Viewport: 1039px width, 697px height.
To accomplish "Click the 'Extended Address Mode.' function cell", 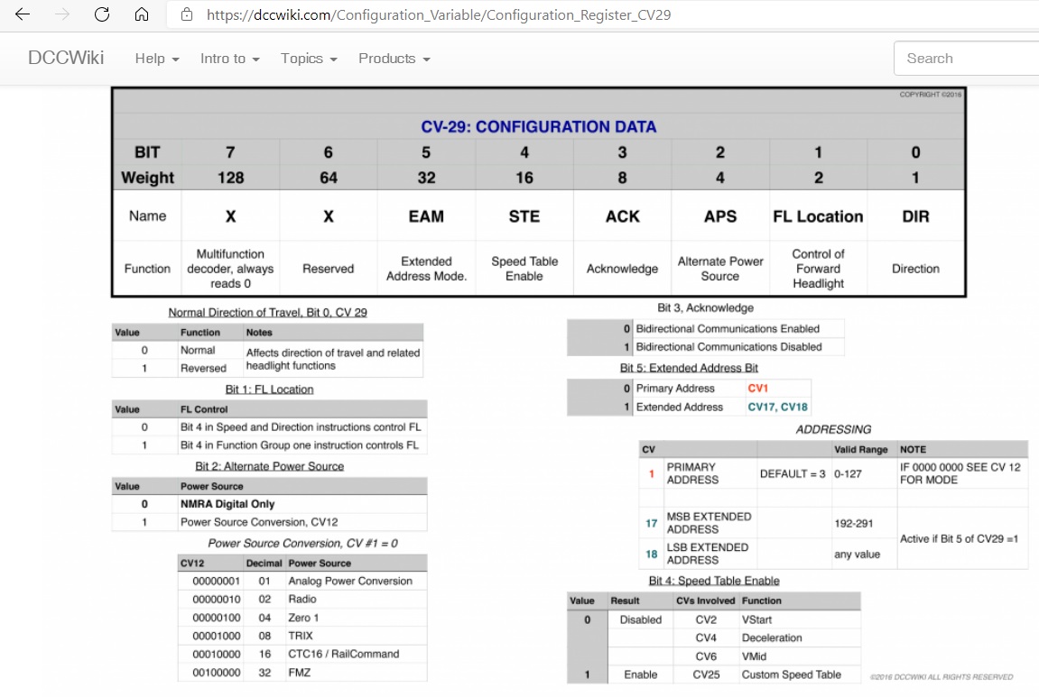I will [x=426, y=269].
